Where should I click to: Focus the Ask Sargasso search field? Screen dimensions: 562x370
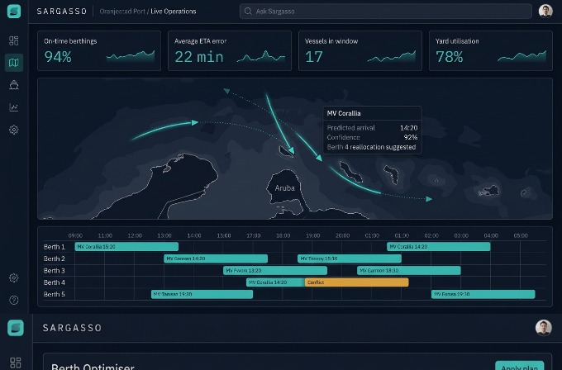click(386, 11)
